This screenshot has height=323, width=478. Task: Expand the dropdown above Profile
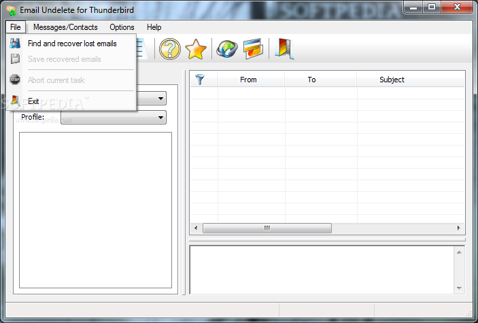[x=160, y=99]
